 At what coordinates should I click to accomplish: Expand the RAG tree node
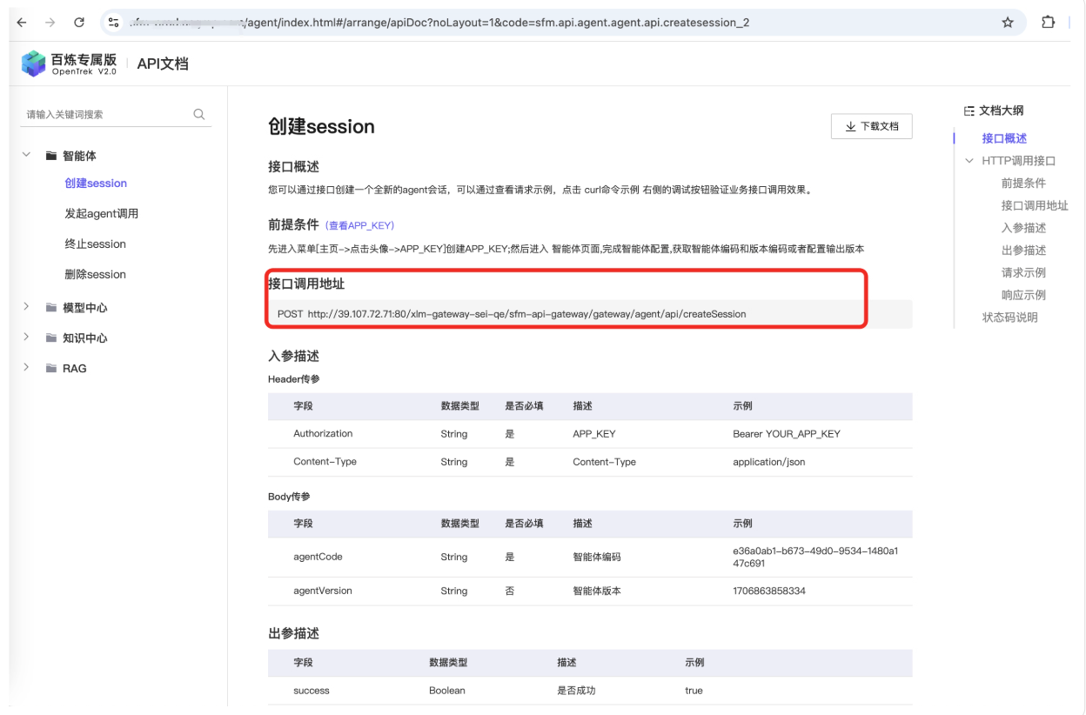pyautogui.click(x=26, y=367)
